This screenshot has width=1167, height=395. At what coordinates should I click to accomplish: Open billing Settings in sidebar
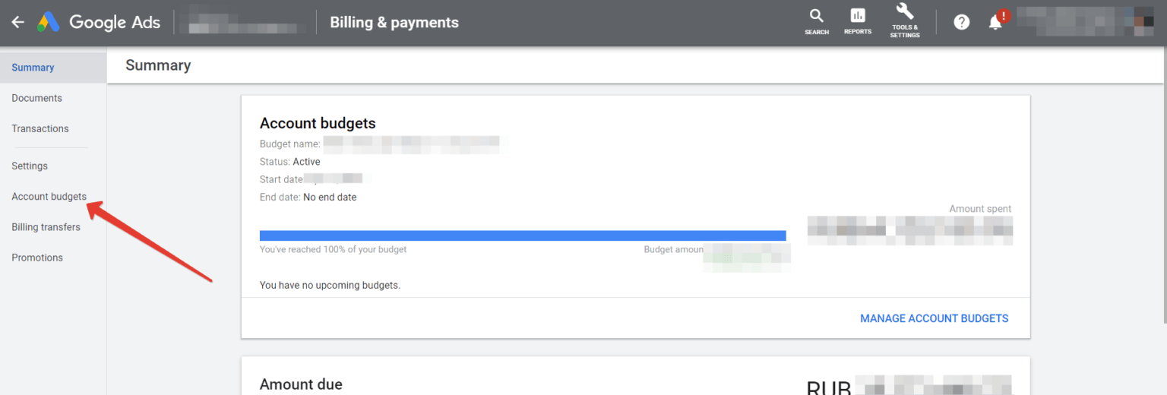pos(30,166)
